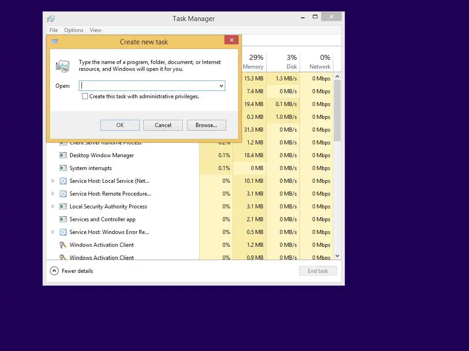469x351 pixels.
Task: Click the process list scrollbar thumb
Action: pyautogui.click(x=338, y=111)
